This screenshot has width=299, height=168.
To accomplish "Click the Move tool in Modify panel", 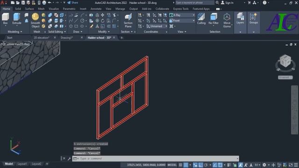I will point(103,15).
